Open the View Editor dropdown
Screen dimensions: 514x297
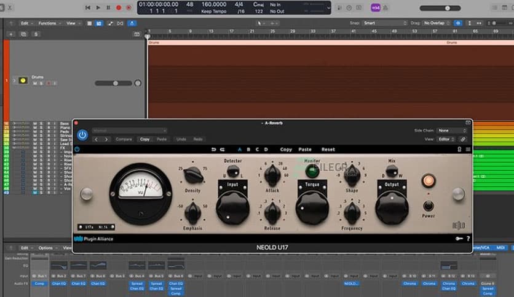[447, 139]
